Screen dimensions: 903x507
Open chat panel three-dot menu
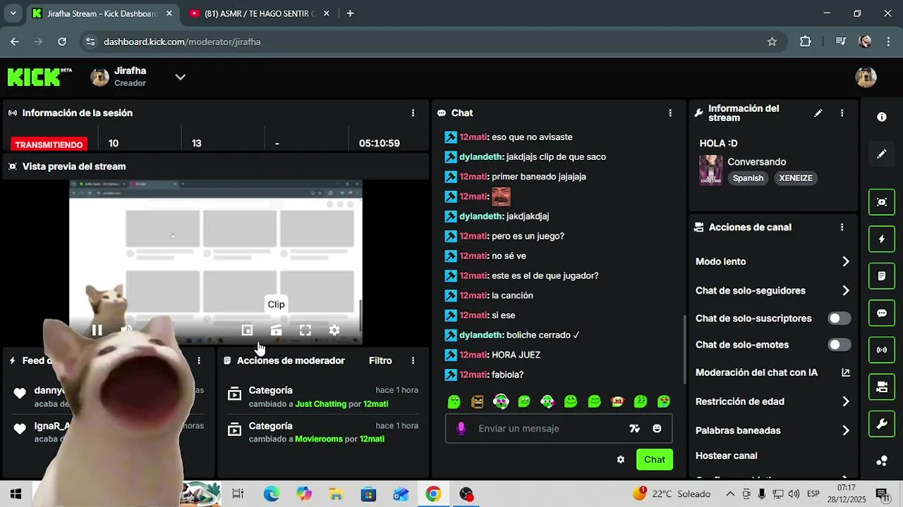click(x=670, y=113)
